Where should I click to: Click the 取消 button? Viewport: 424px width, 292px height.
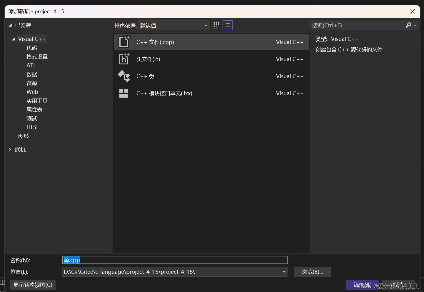point(398,285)
